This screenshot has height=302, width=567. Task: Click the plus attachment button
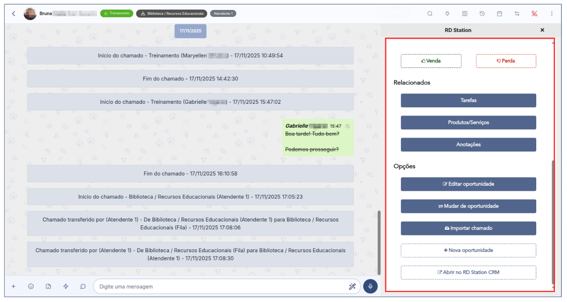pos(13,286)
